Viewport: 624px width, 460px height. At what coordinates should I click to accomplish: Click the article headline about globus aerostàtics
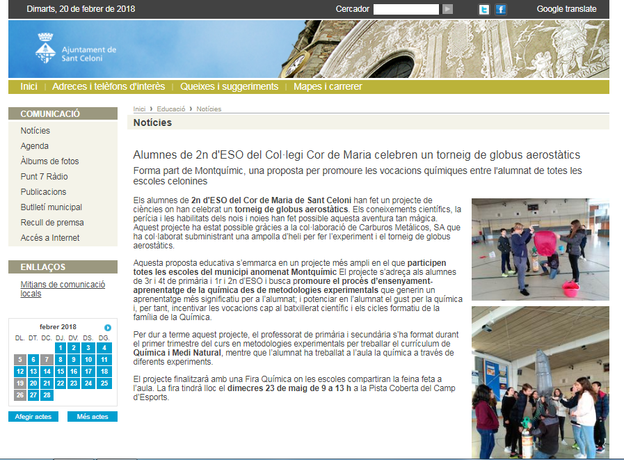[357, 154]
